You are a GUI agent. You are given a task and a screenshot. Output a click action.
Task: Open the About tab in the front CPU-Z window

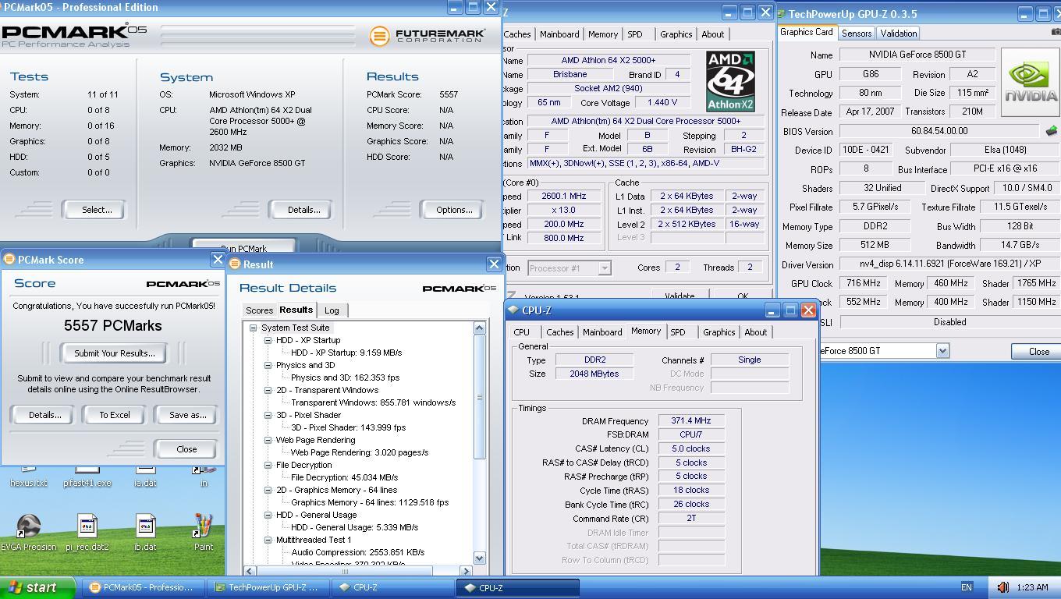click(755, 332)
